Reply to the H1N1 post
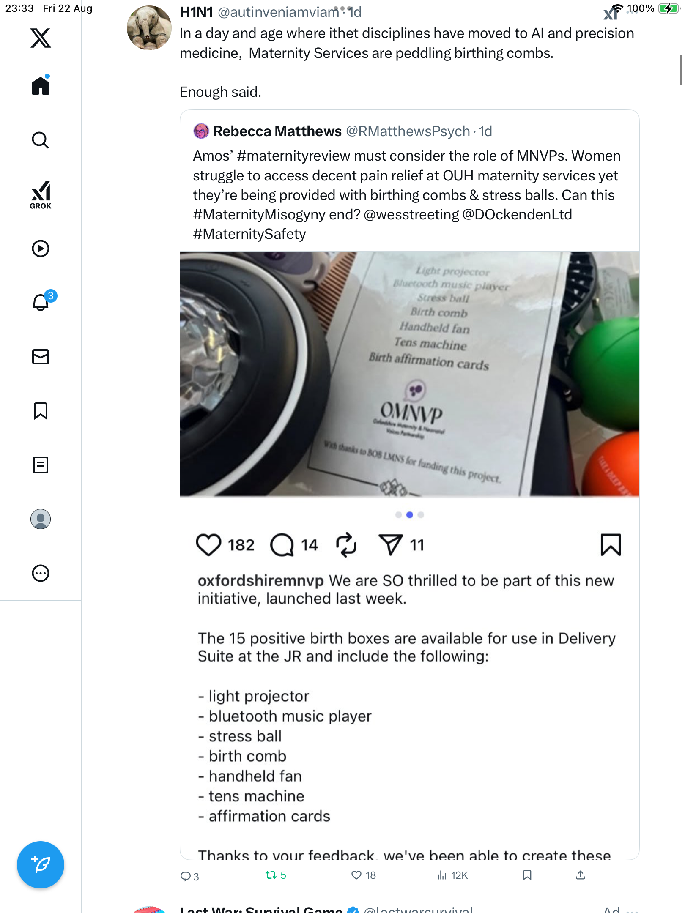Image resolution: width=685 pixels, height=913 pixels. [x=185, y=876]
